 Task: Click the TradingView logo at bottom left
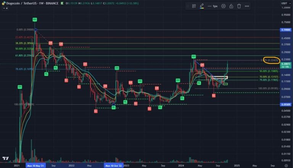click(6, 158)
